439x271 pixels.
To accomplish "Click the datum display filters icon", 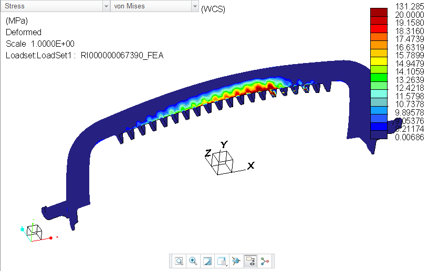I will pos(236,261).
